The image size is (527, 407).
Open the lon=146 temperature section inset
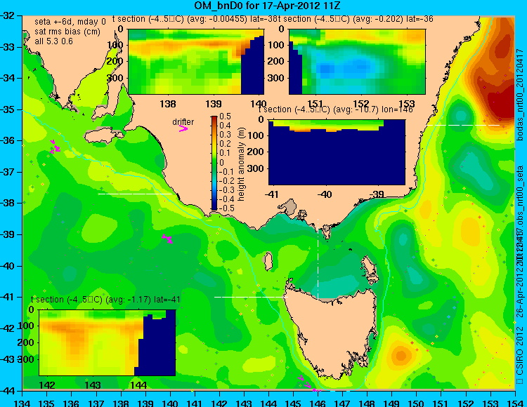coord(337,152)
